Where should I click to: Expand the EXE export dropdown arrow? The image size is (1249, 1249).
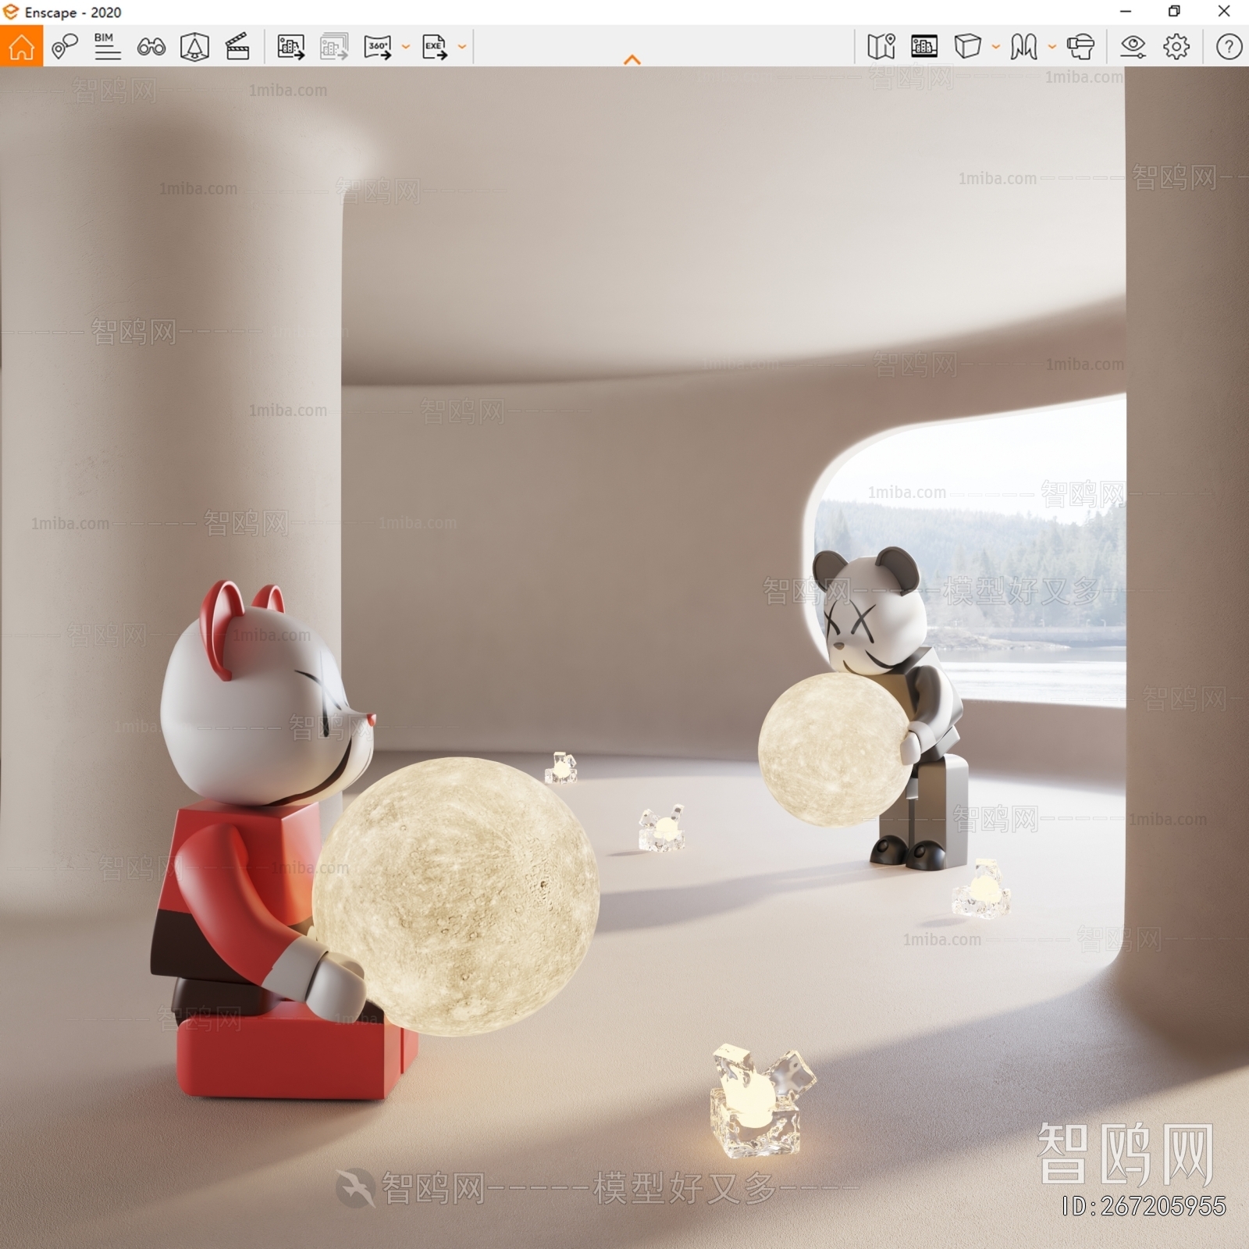coord(462,47)
